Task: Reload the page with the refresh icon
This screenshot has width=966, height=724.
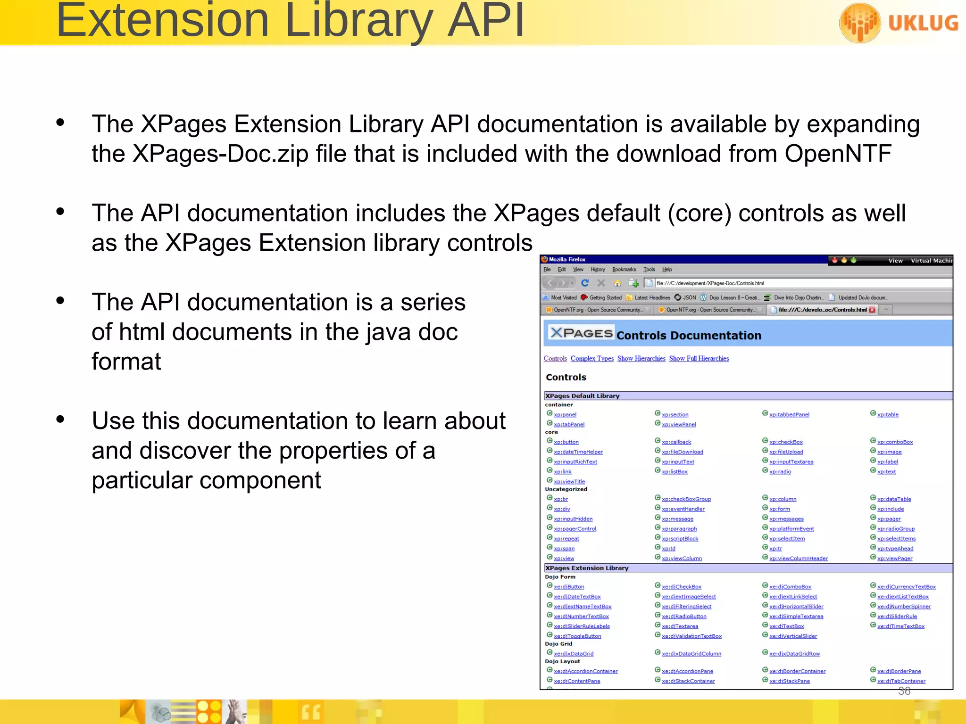Action: point(585,283)
